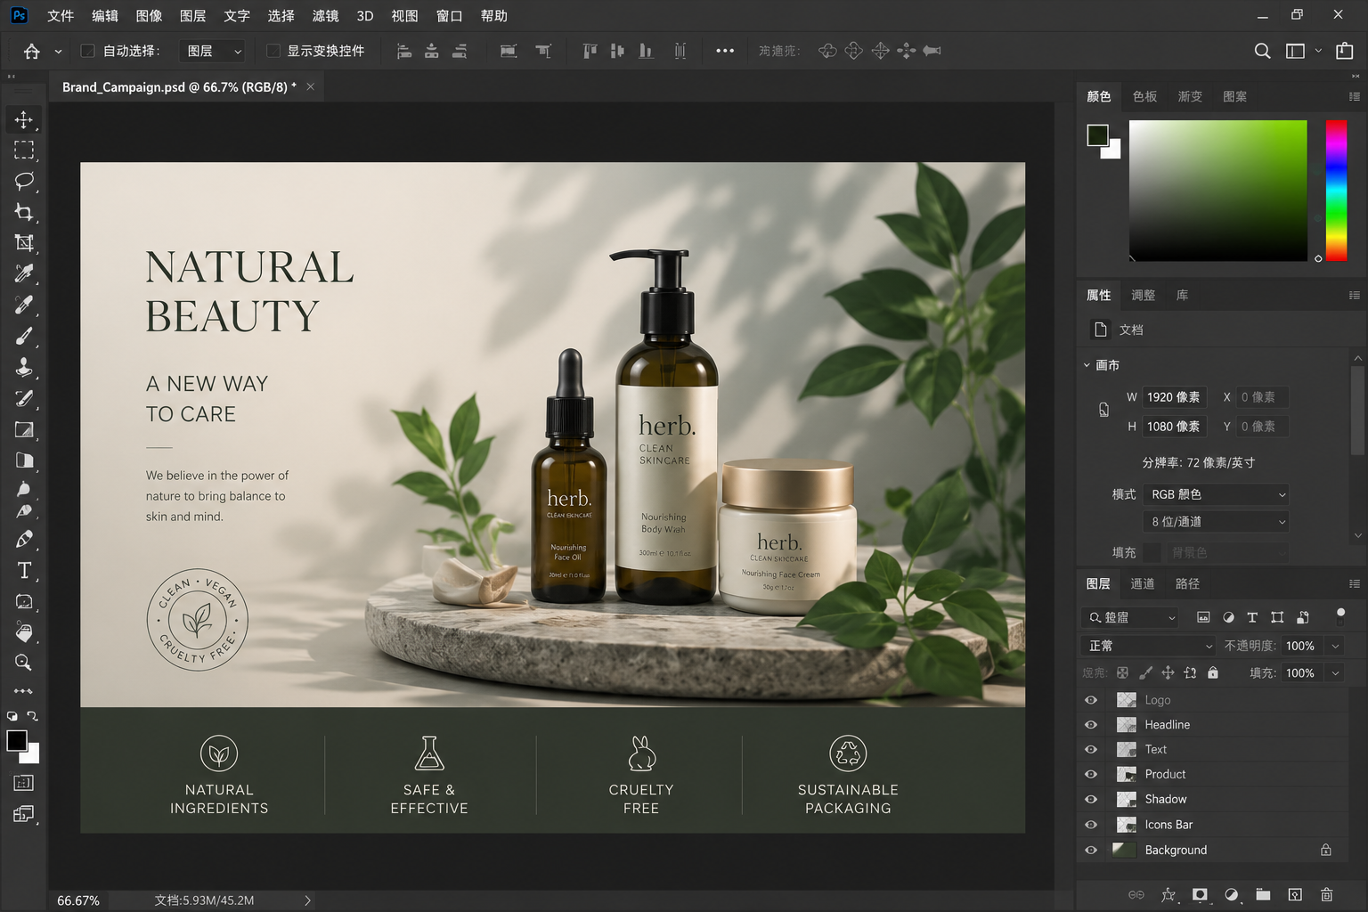1368x912 pixels.
Task: Click the Home icon in options bar
Action: point(32,51)
